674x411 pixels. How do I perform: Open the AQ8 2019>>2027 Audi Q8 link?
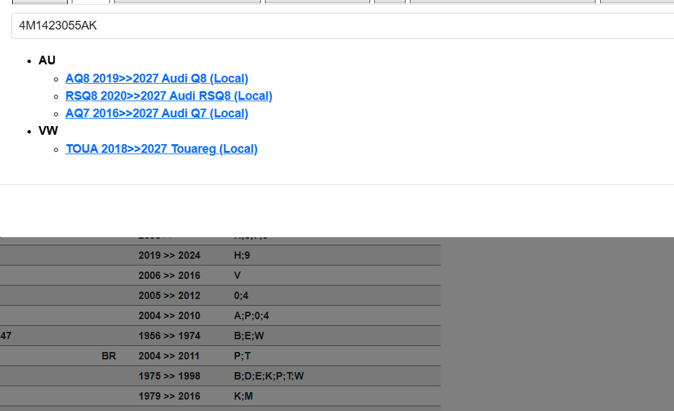157,78
